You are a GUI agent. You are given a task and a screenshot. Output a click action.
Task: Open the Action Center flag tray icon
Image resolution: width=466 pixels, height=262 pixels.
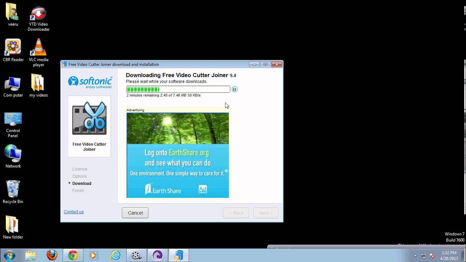[432, 255]
